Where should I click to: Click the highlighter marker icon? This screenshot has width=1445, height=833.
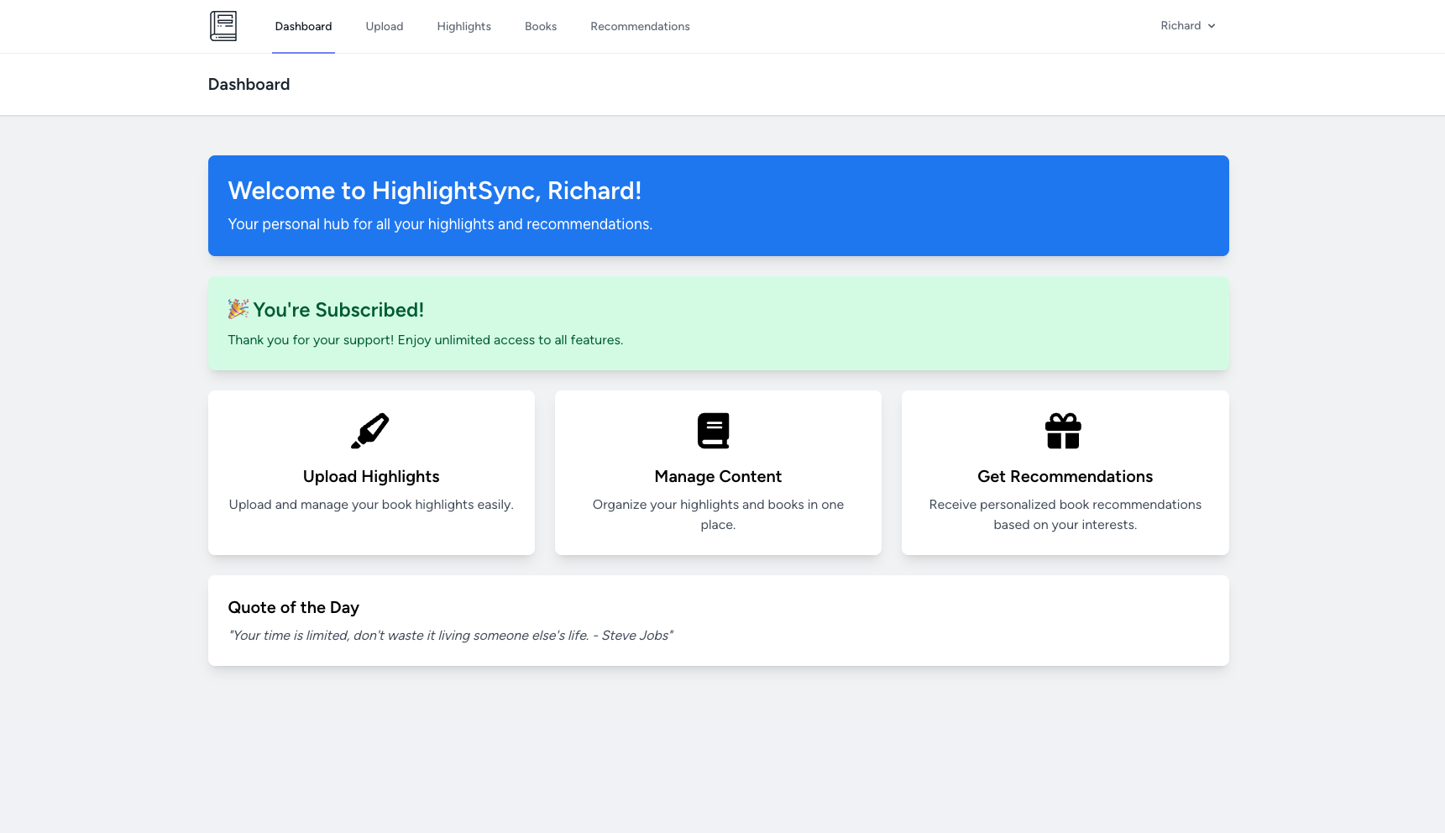(370, 431)
